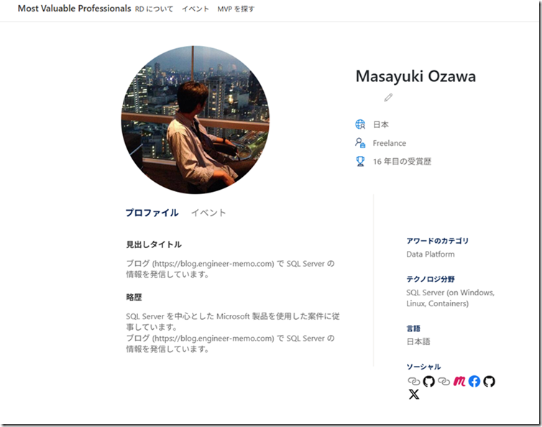
Task: Click the globe icon next to 日本
Action: (360, 124)
